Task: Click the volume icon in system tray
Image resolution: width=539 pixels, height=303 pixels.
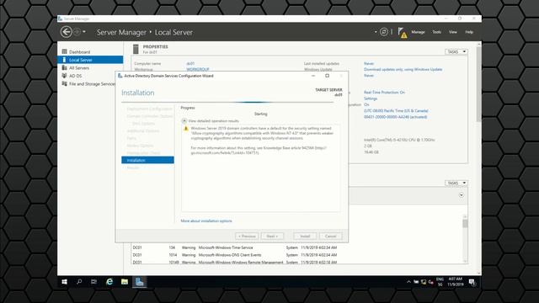Action: point(430,282)
